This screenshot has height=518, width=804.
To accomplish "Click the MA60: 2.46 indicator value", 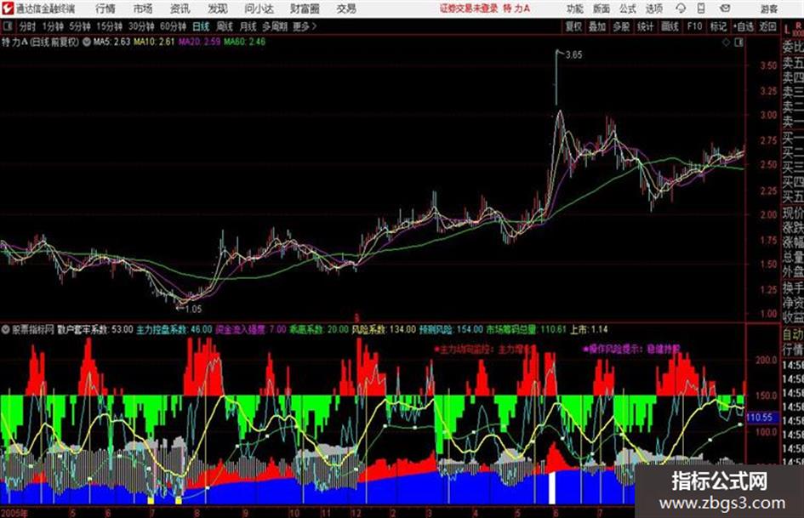I will point(244,42).
